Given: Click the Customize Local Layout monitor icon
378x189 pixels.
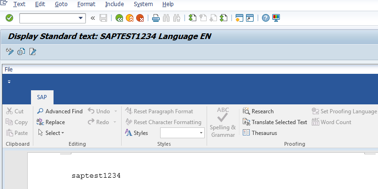Looking at the screenshot, I should pos(276,18).
